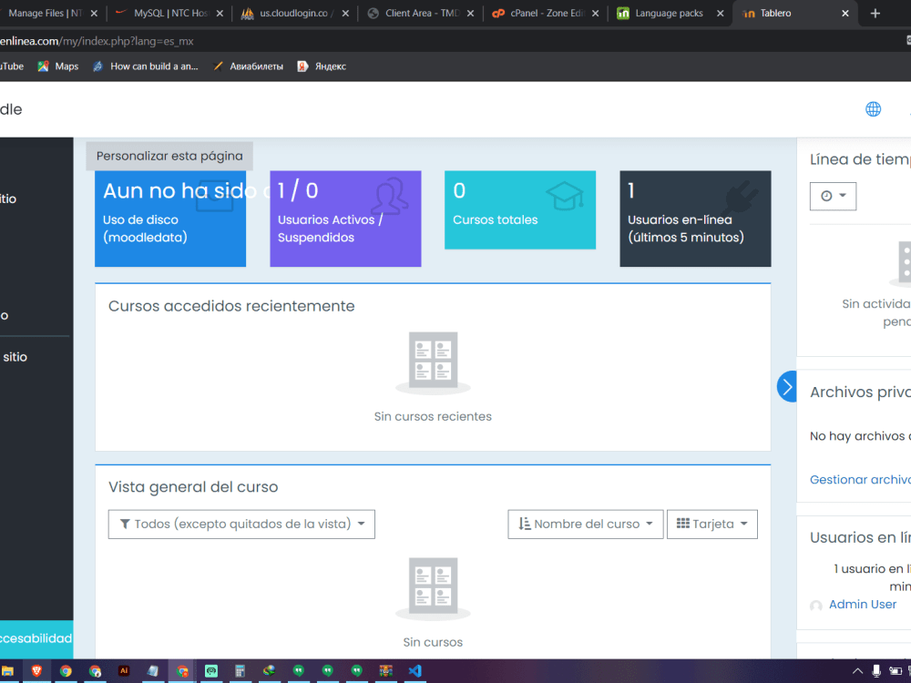911x683 pixels.
Task: Open the 'Maps' bookmark
Action: coord(58,66)
